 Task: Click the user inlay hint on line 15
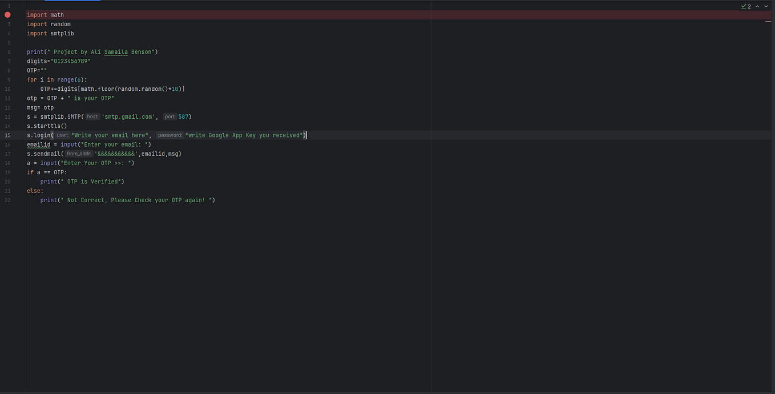pos(62,135)
